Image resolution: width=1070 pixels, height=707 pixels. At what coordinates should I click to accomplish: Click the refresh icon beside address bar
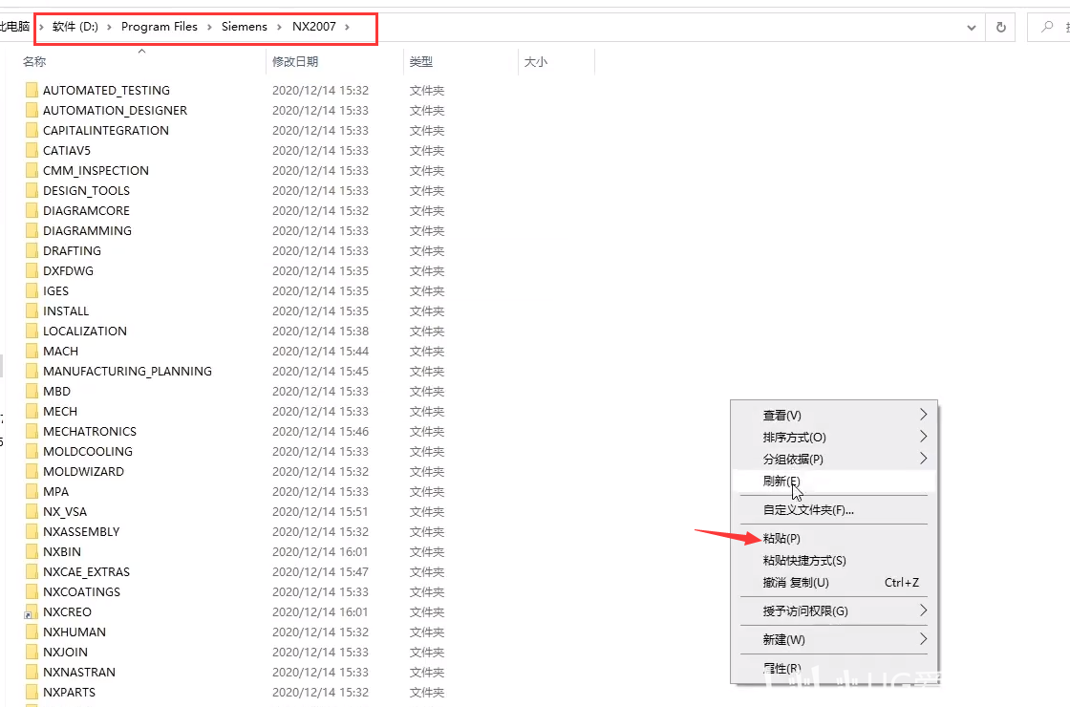1001,28
